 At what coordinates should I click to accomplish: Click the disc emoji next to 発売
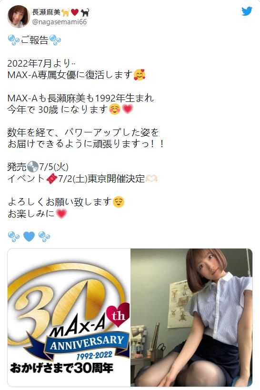[32, 167]
